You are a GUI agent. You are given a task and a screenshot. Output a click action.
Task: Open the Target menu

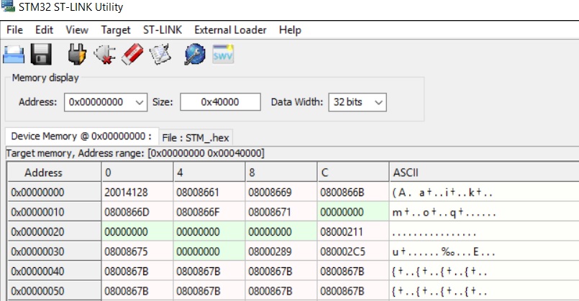(x=116, y=30)
